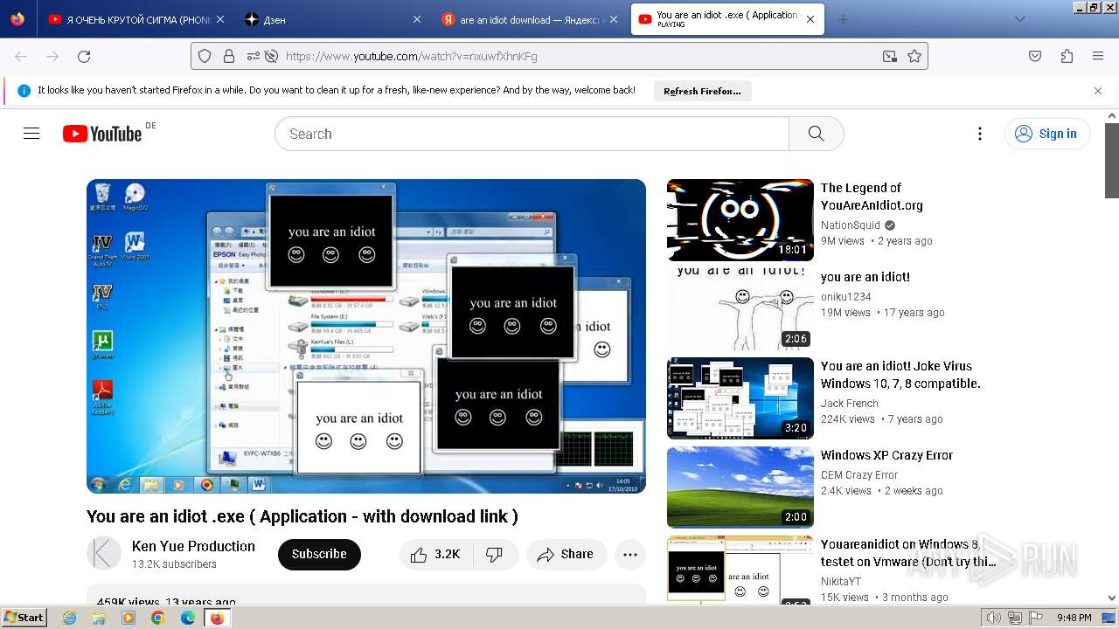Click the main video player
Viewport: 1119px width, 629px height.
click(366, 336)
